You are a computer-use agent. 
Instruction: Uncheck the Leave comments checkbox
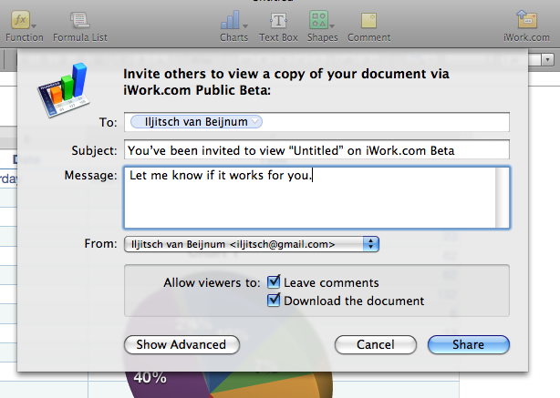[x=274, y=281]
